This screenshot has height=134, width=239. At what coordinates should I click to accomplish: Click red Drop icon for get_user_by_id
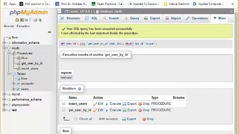coord(140,110)
